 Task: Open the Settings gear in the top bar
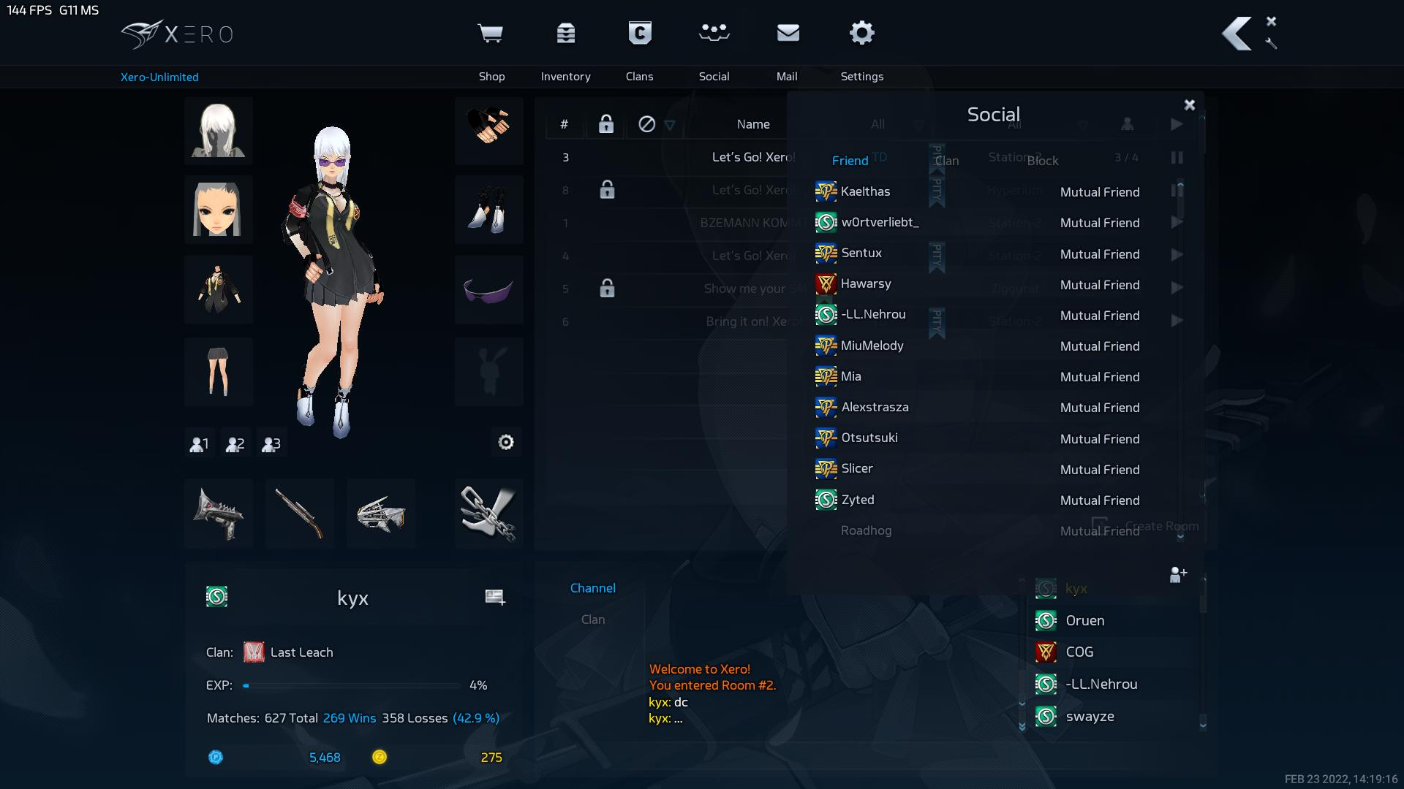click(861, 34)
